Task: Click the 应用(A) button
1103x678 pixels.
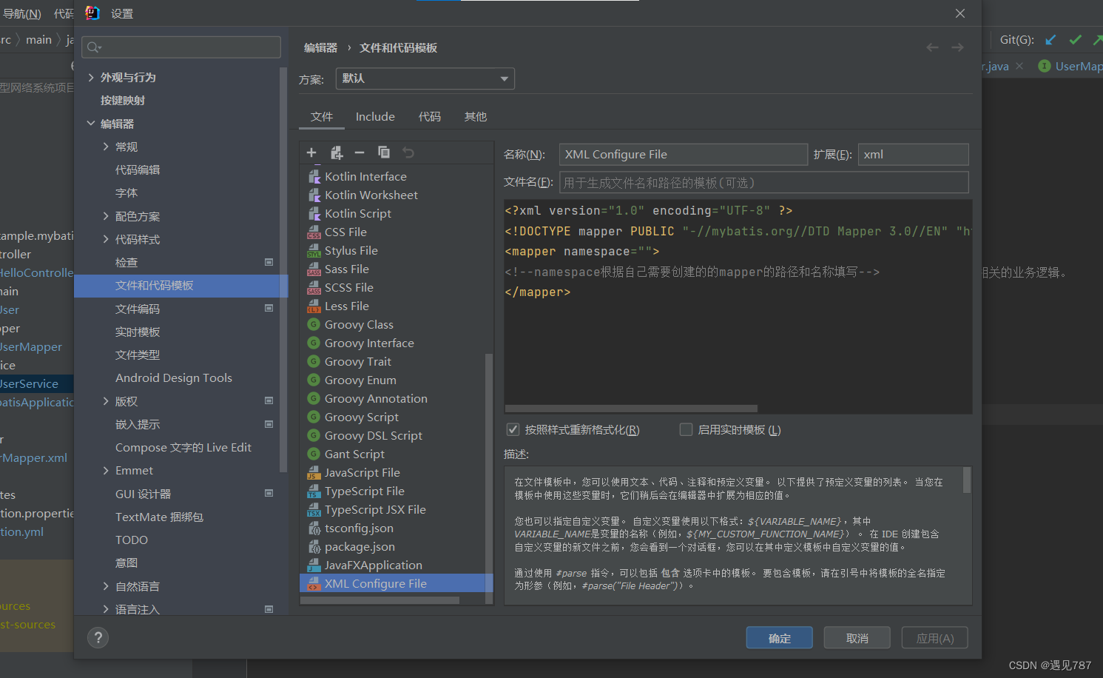Action: 934,638
